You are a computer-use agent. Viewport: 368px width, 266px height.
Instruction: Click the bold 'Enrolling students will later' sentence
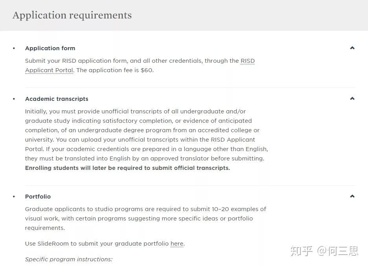pyautogui.click(x=127, y=168)
